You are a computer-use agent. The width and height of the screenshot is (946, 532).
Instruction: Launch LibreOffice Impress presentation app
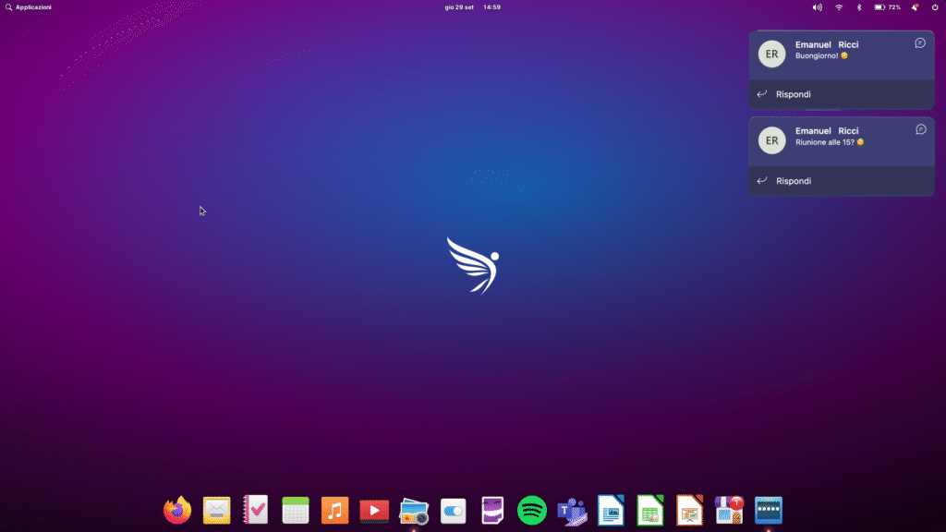pos(690,510)
